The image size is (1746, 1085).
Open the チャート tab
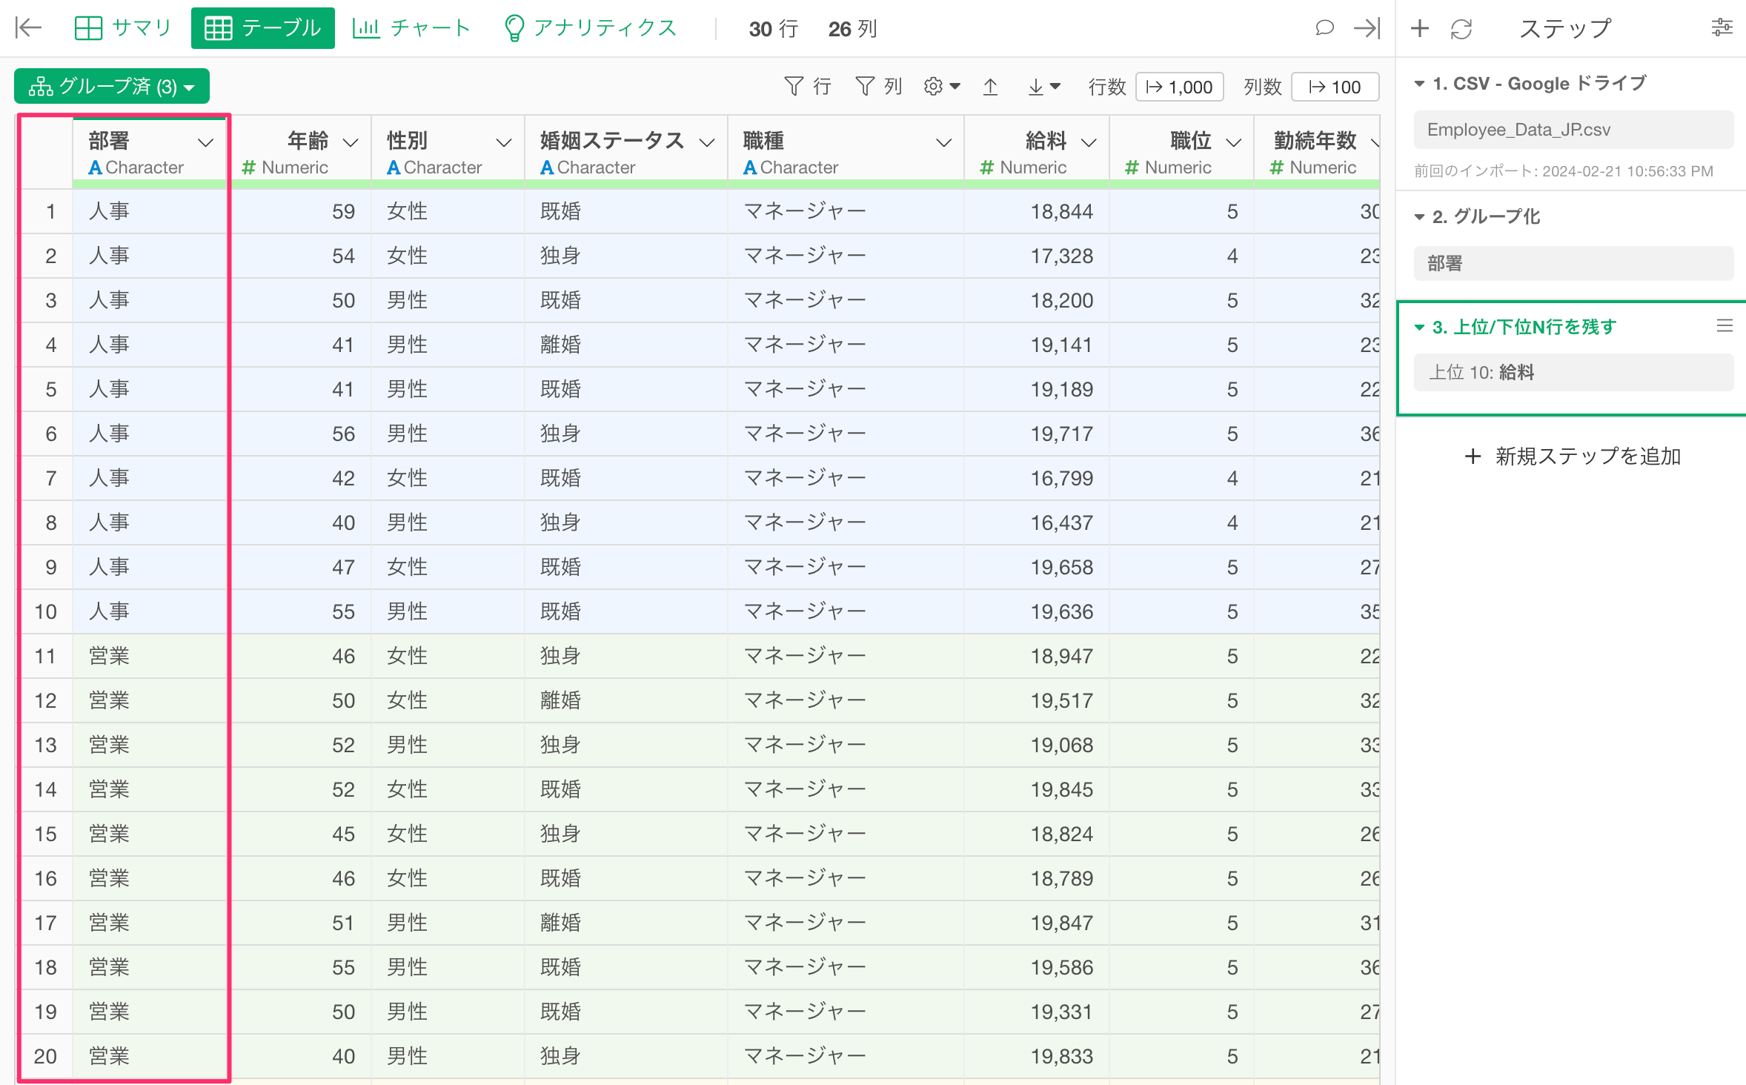pyautogui.click(x=411, y=28)
